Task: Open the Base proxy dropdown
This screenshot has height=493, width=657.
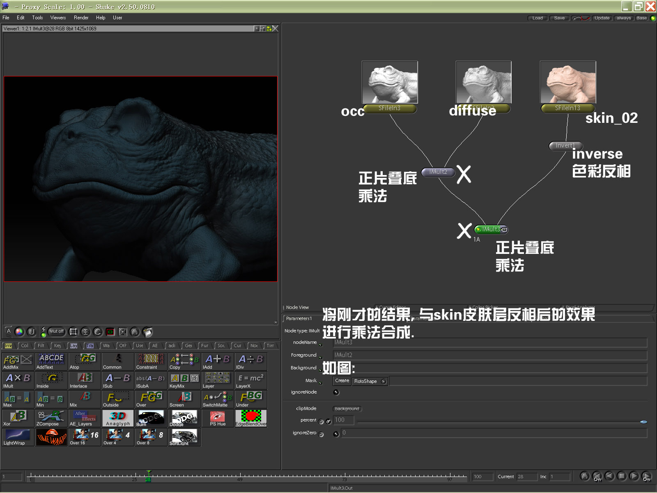Action: pos(641,18)
